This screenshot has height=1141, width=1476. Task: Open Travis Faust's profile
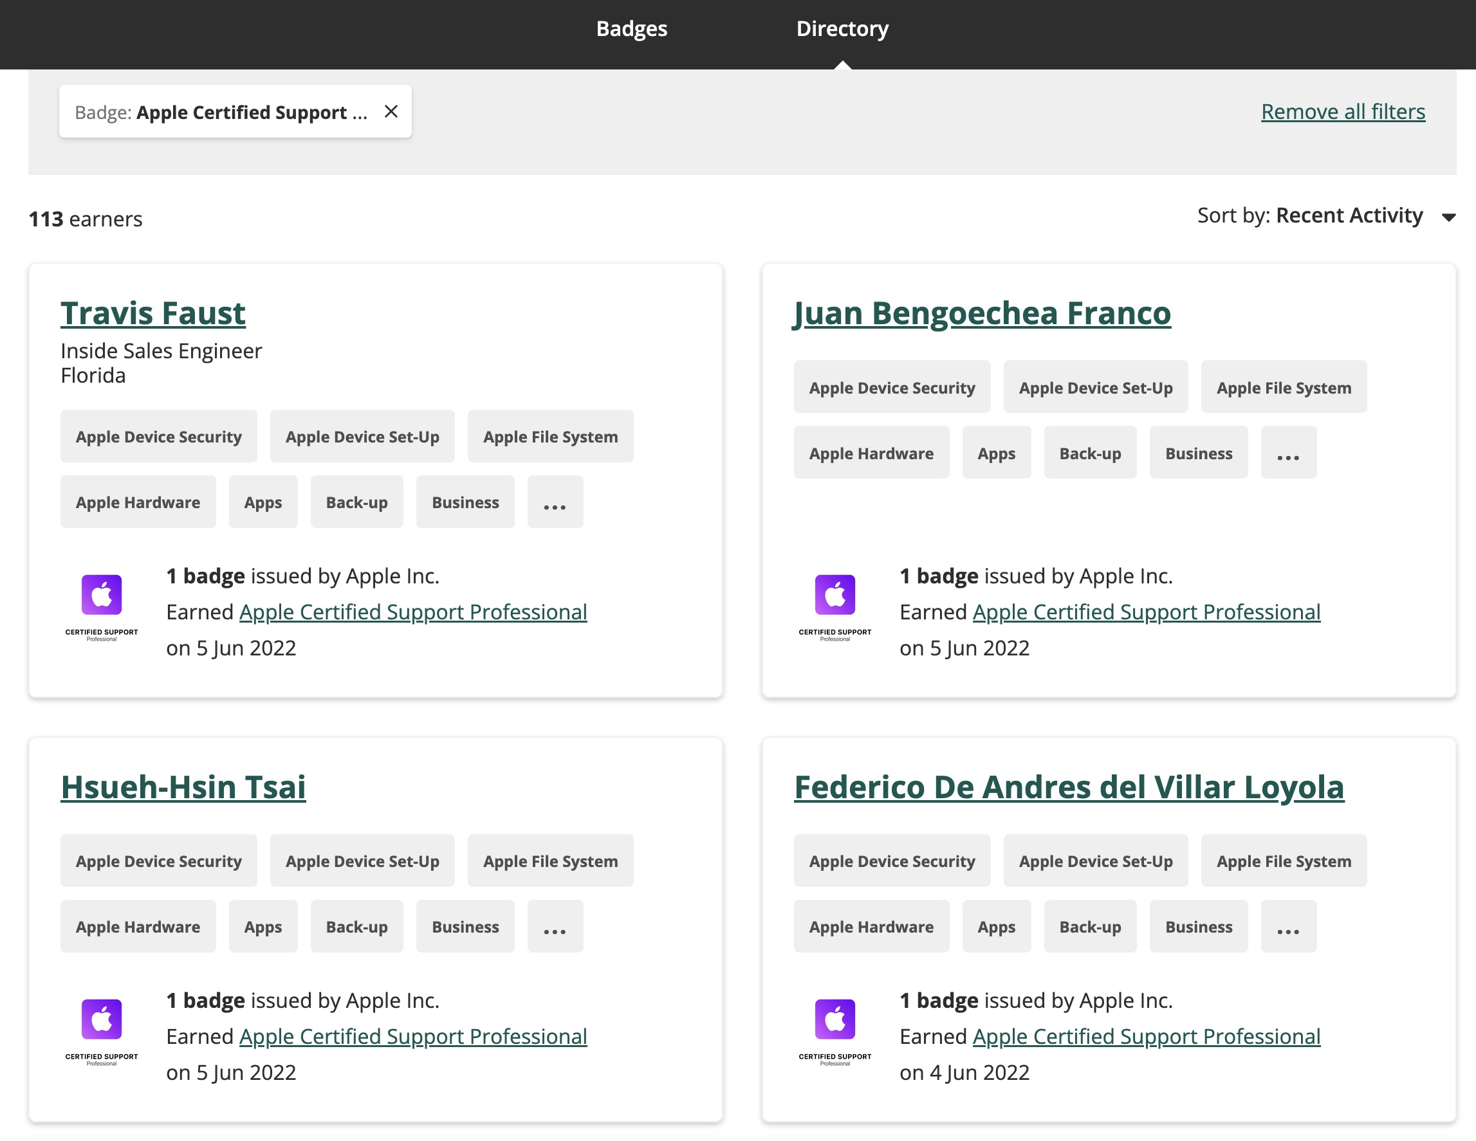(152, 313)
